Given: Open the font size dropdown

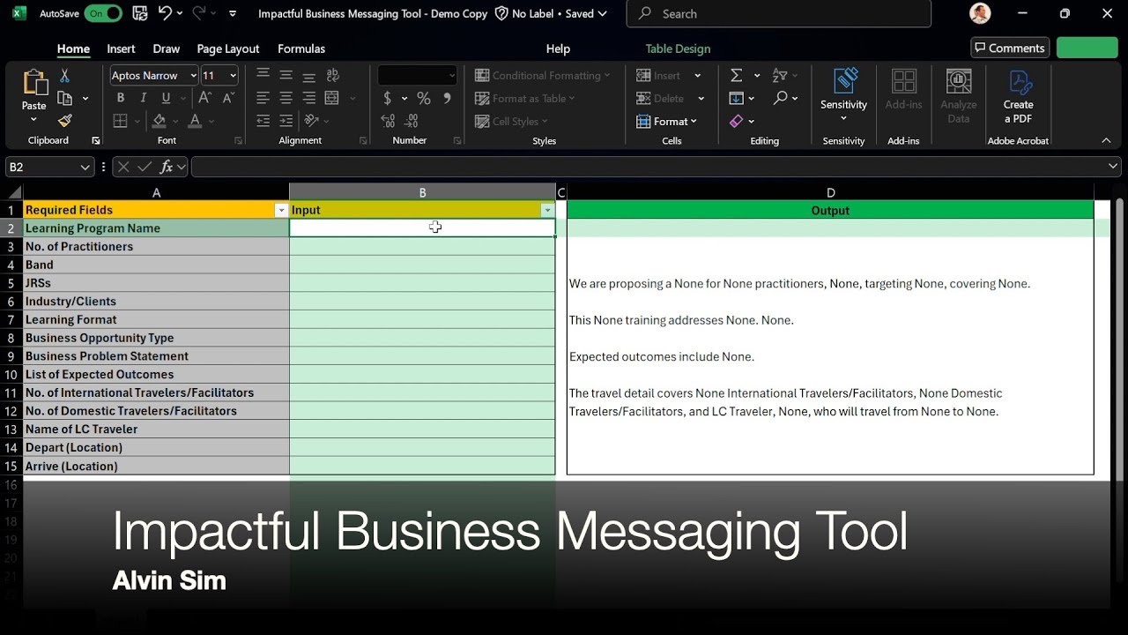Looking at the screenshot, I should point(233,76).
